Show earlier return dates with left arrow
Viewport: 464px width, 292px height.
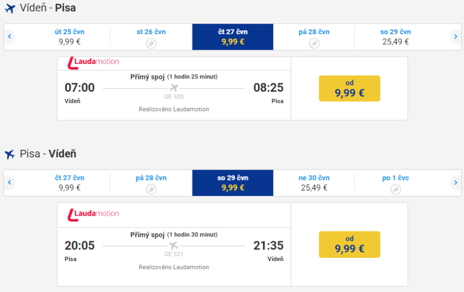(9, 183)
